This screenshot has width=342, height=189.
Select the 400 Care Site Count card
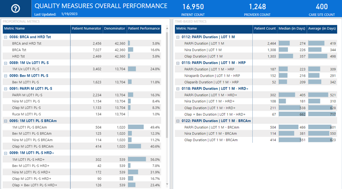pyautogui.click(x=322, y=10)
